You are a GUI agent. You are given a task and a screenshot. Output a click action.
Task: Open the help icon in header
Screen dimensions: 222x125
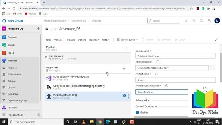click(201, 21)
